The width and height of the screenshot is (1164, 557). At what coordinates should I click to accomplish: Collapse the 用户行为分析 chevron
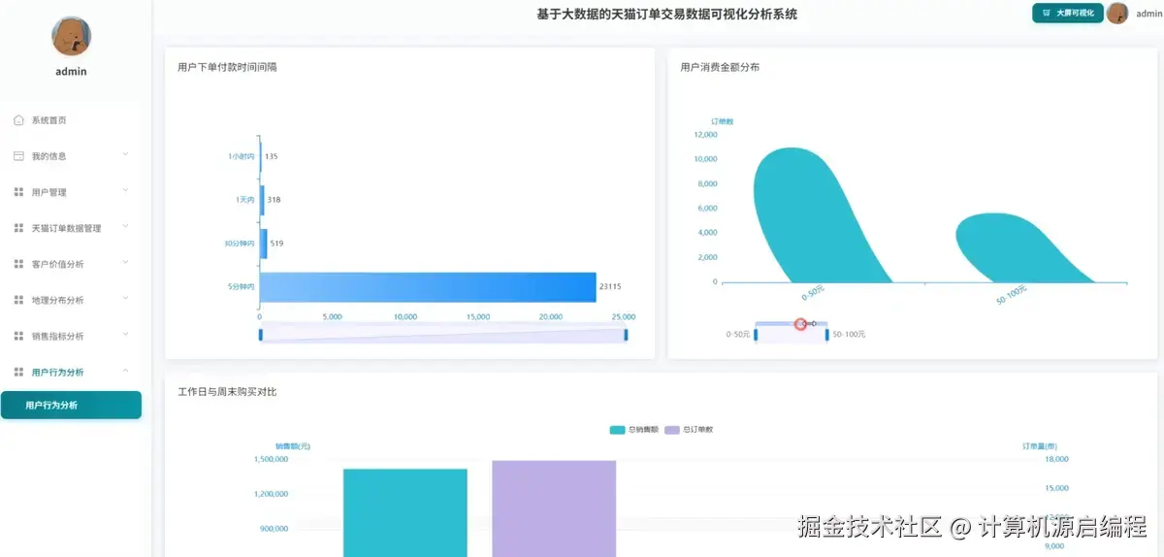pyautogui.click(x=126, y=371)
